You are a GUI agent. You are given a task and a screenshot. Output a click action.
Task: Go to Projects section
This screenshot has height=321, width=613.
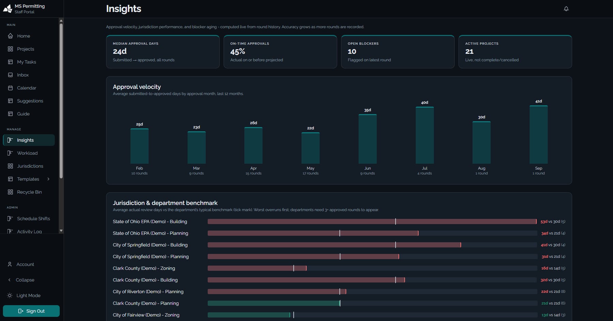point(29,49)
